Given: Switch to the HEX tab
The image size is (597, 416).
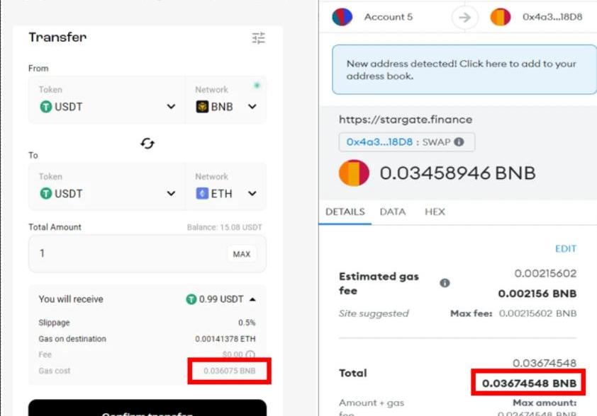Looking at the screenshot, I should pyautogui.click(x=435, y=212).
